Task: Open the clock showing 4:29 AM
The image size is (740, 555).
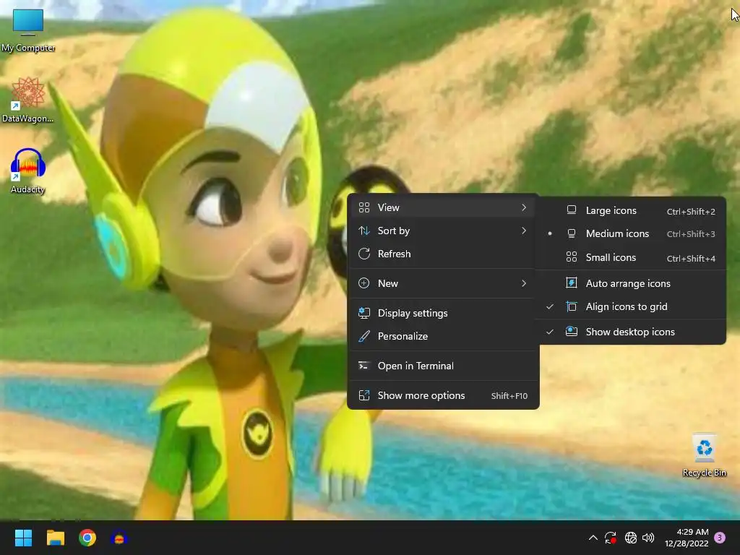Action: pyautogui.click(x=687, y=538)
